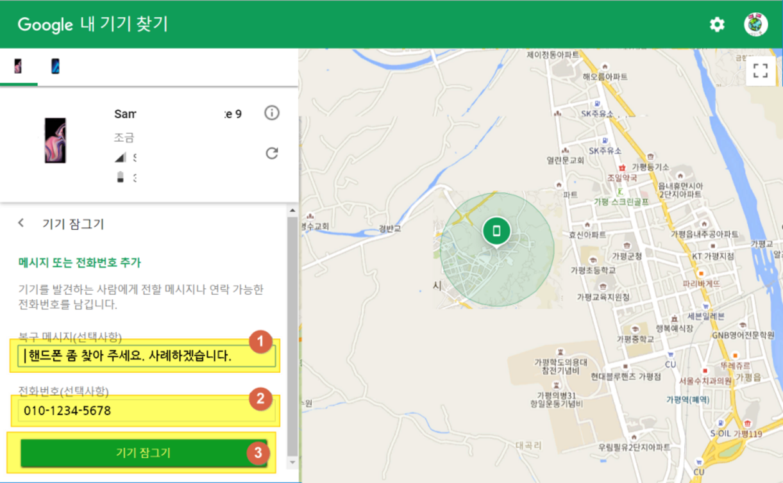Open the settings gear icon
This screenshot has width=783, height=483.
(716, 24)
